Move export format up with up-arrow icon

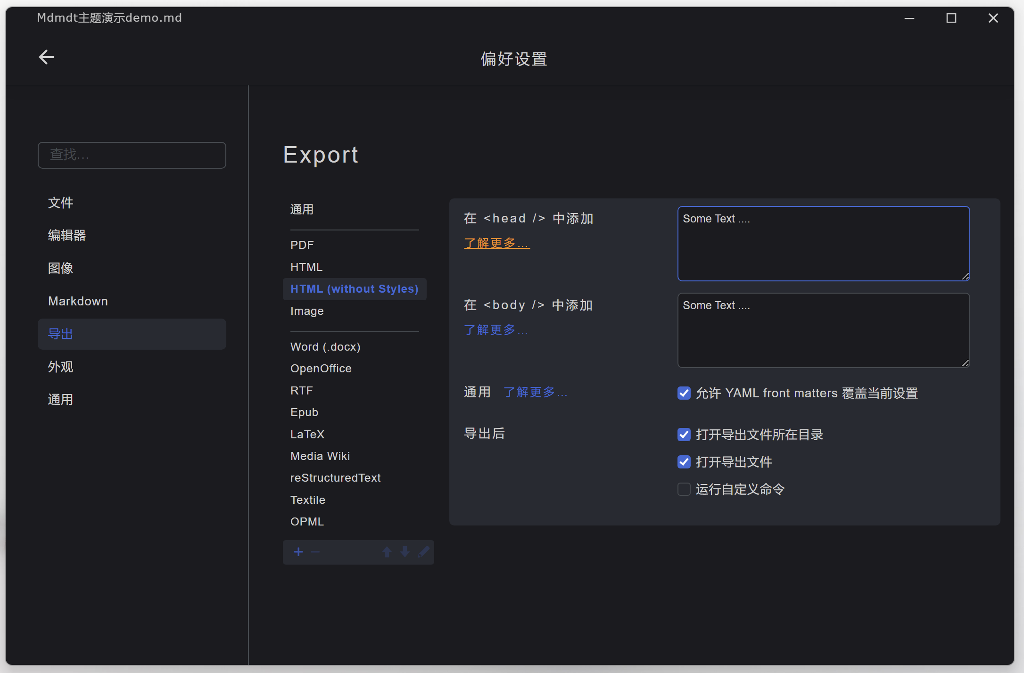[387, 551]
